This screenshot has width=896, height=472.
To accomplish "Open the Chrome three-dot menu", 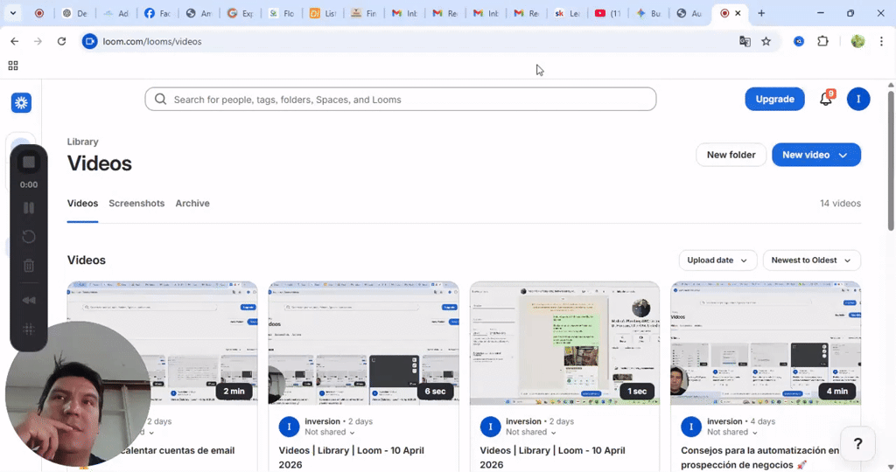I will pyautogui.click(x=882, y=41).
